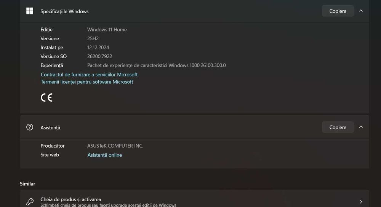Collapse the Specificațiile Windows section chevron
Image resolution: width=381 pixels, height=207 pixels.
(x=361, y=11)
